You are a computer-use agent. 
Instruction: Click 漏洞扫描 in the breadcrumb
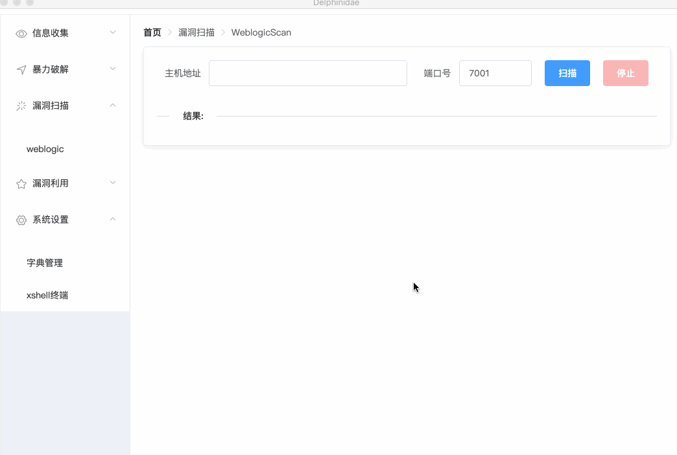[196, 32]
